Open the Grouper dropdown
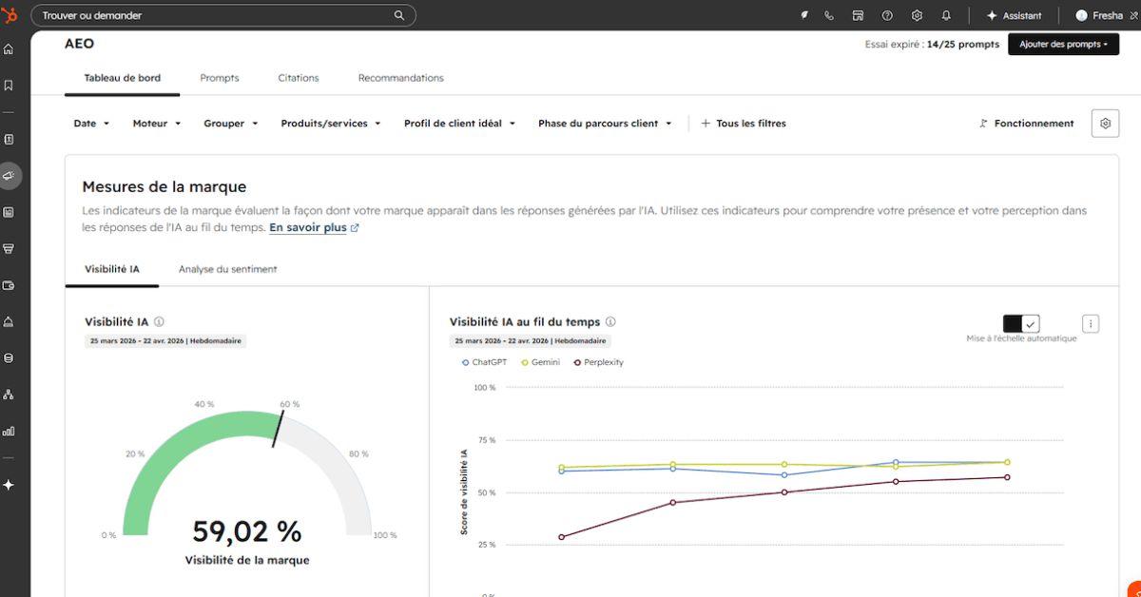The width and height of the screenshot is (1141, 597). [231, 124]
